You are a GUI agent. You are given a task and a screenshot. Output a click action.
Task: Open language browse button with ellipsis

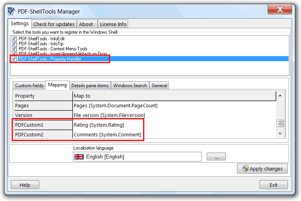[216, 156]
